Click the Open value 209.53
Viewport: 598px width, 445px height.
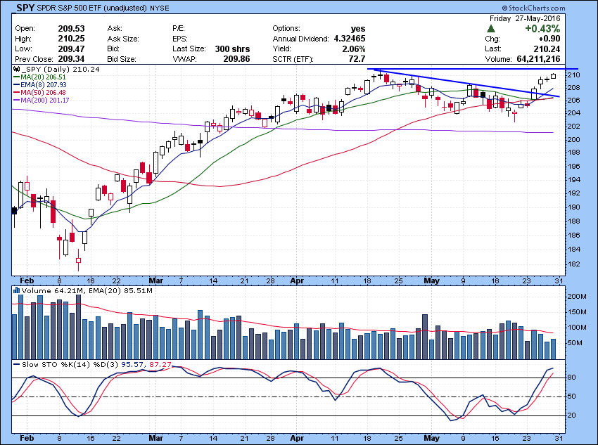click(71, 29)
